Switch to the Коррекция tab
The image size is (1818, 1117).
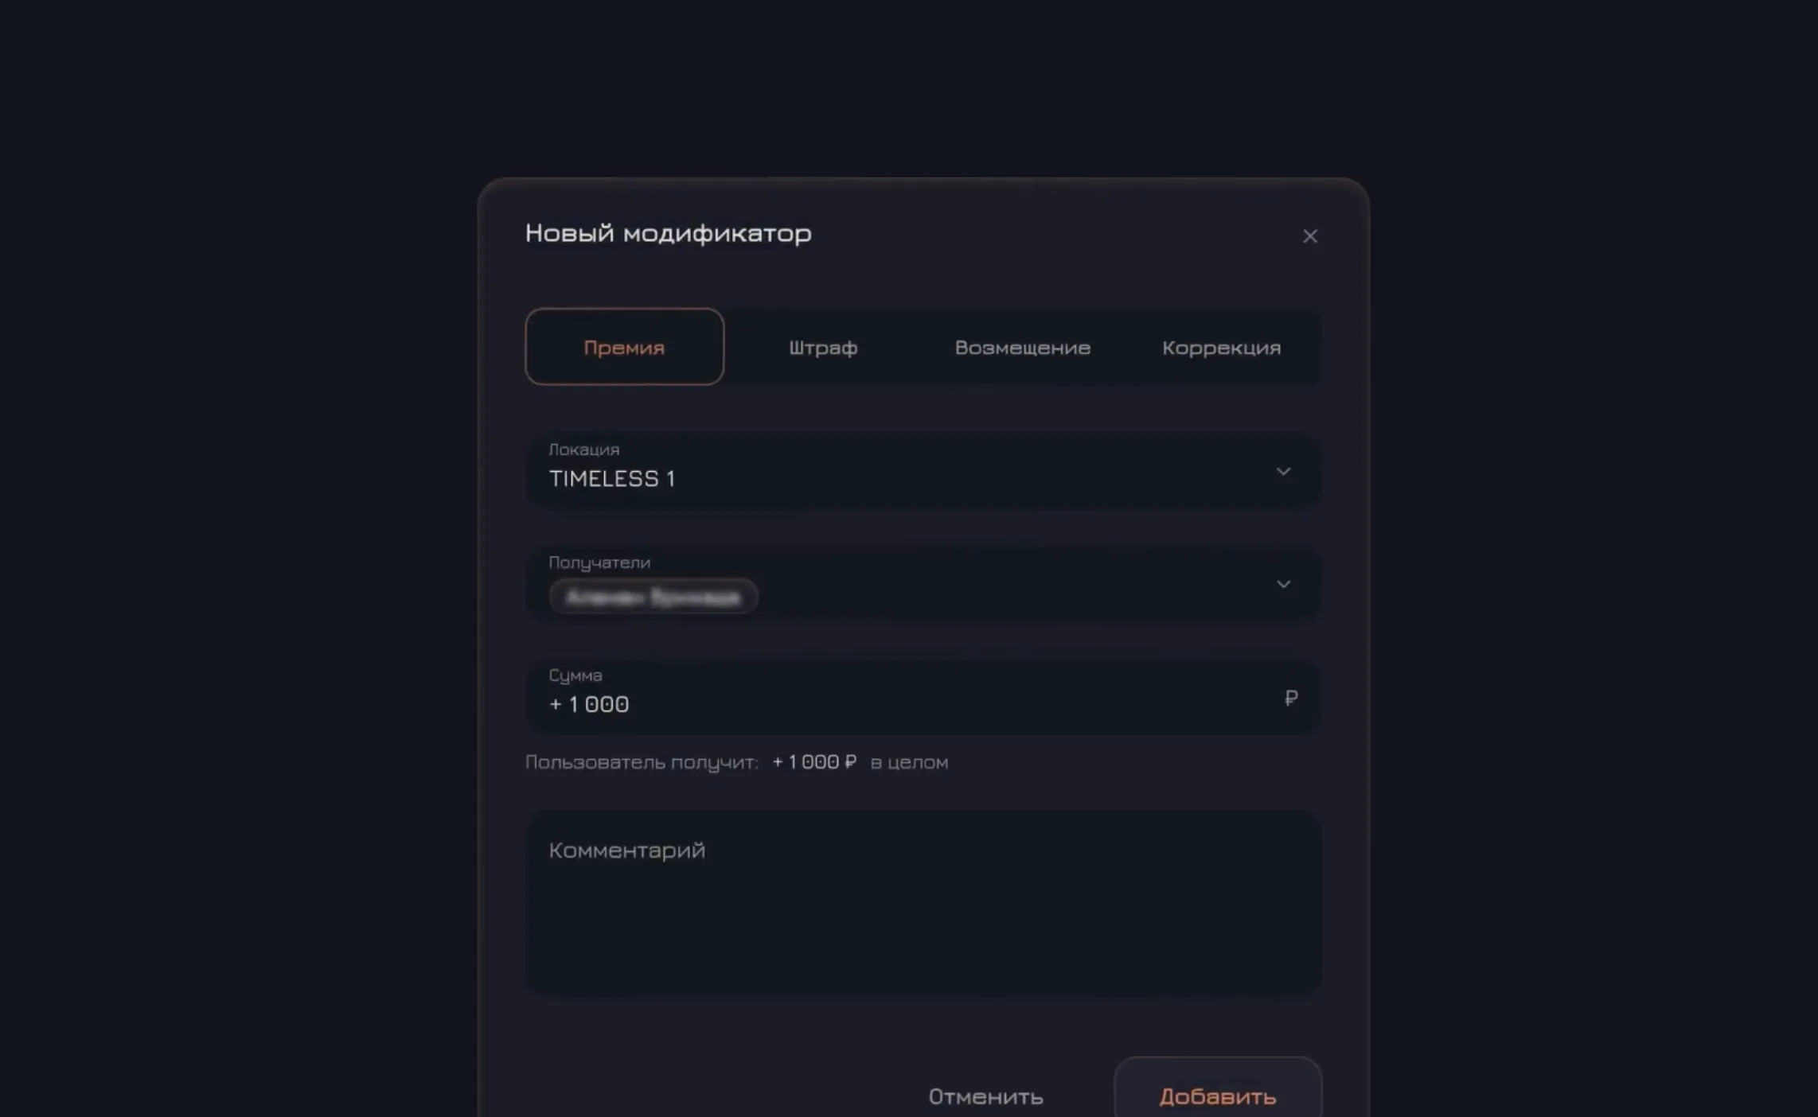[x=1221, y=347]
